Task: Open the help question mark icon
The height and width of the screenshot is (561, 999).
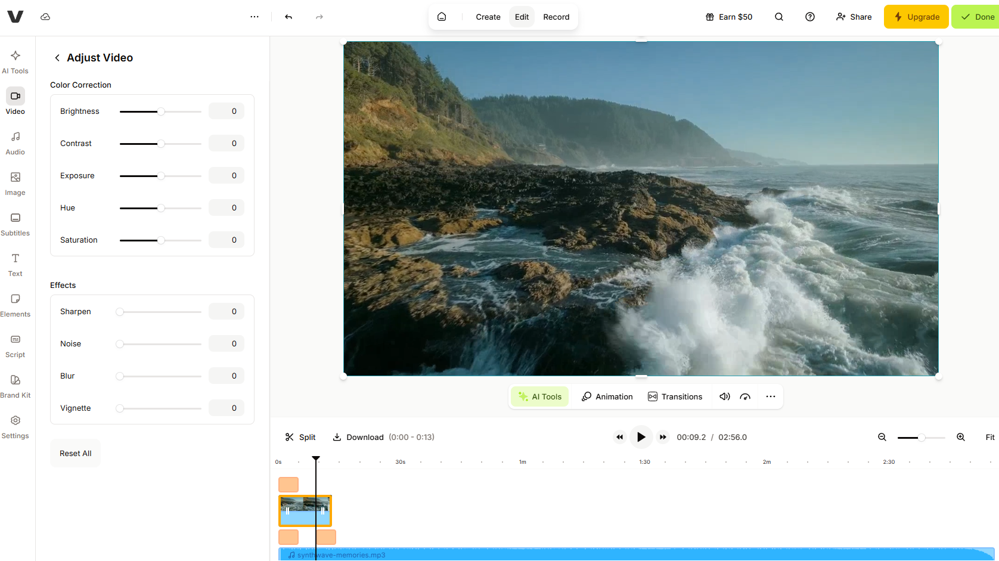Action: pos(810,17)
